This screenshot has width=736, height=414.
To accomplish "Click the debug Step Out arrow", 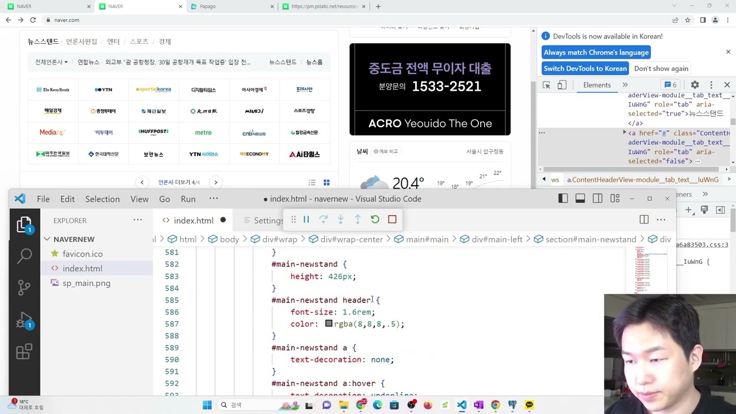I will pos(358,219).
